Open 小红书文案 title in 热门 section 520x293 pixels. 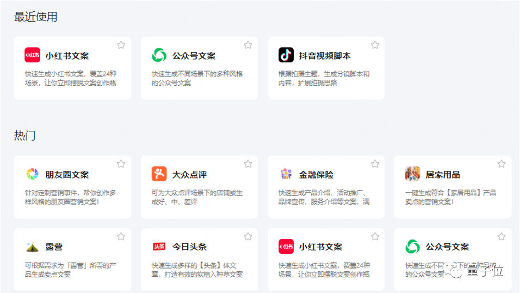point(320,247)
